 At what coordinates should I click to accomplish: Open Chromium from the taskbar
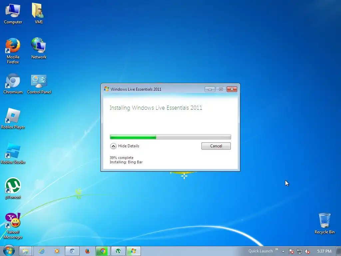72,251
